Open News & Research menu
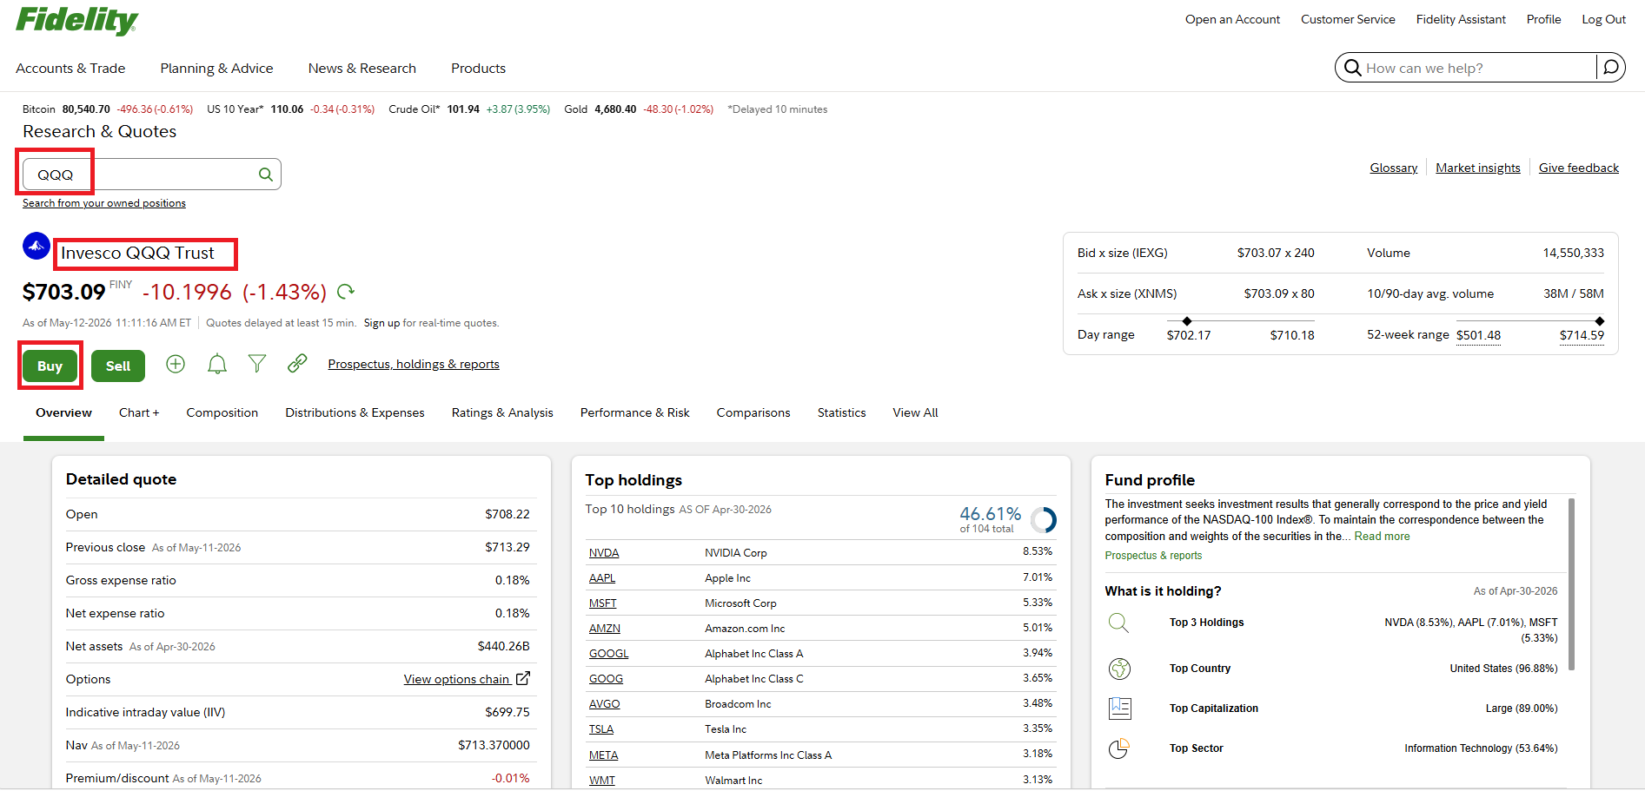The width and height of the screenshot is (1645, 791). point(362,69)
